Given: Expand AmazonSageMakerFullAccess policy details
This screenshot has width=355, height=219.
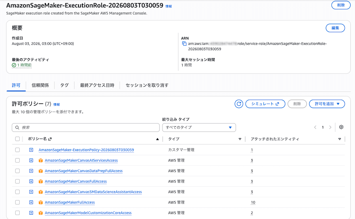Looking at the screenshot, I should pos(31,202).
